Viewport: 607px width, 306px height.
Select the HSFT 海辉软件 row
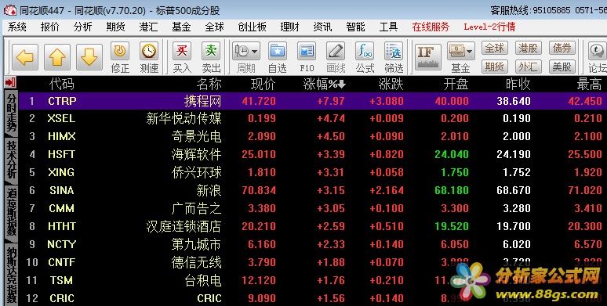click(x=313, y=154)
